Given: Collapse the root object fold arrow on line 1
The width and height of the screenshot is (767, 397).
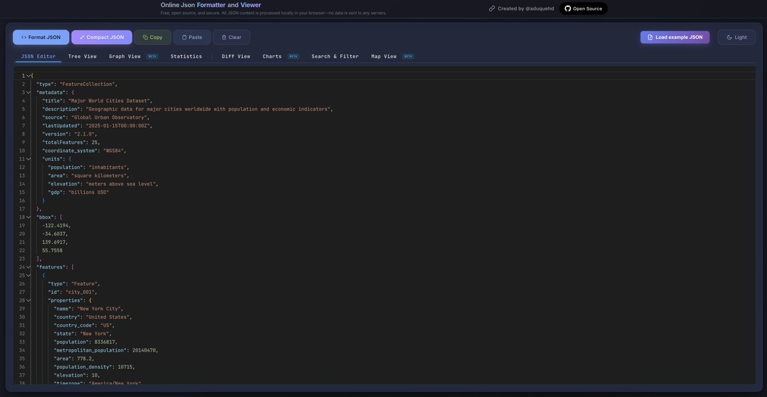Looking at the screenshot, I should coord(28,76).
